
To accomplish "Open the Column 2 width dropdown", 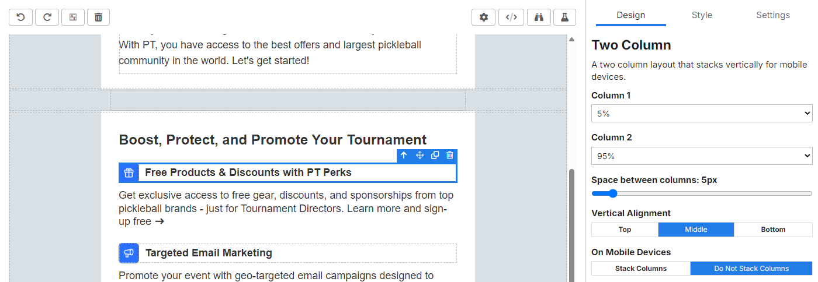I will pyautogui.click(x=702, y=156).
